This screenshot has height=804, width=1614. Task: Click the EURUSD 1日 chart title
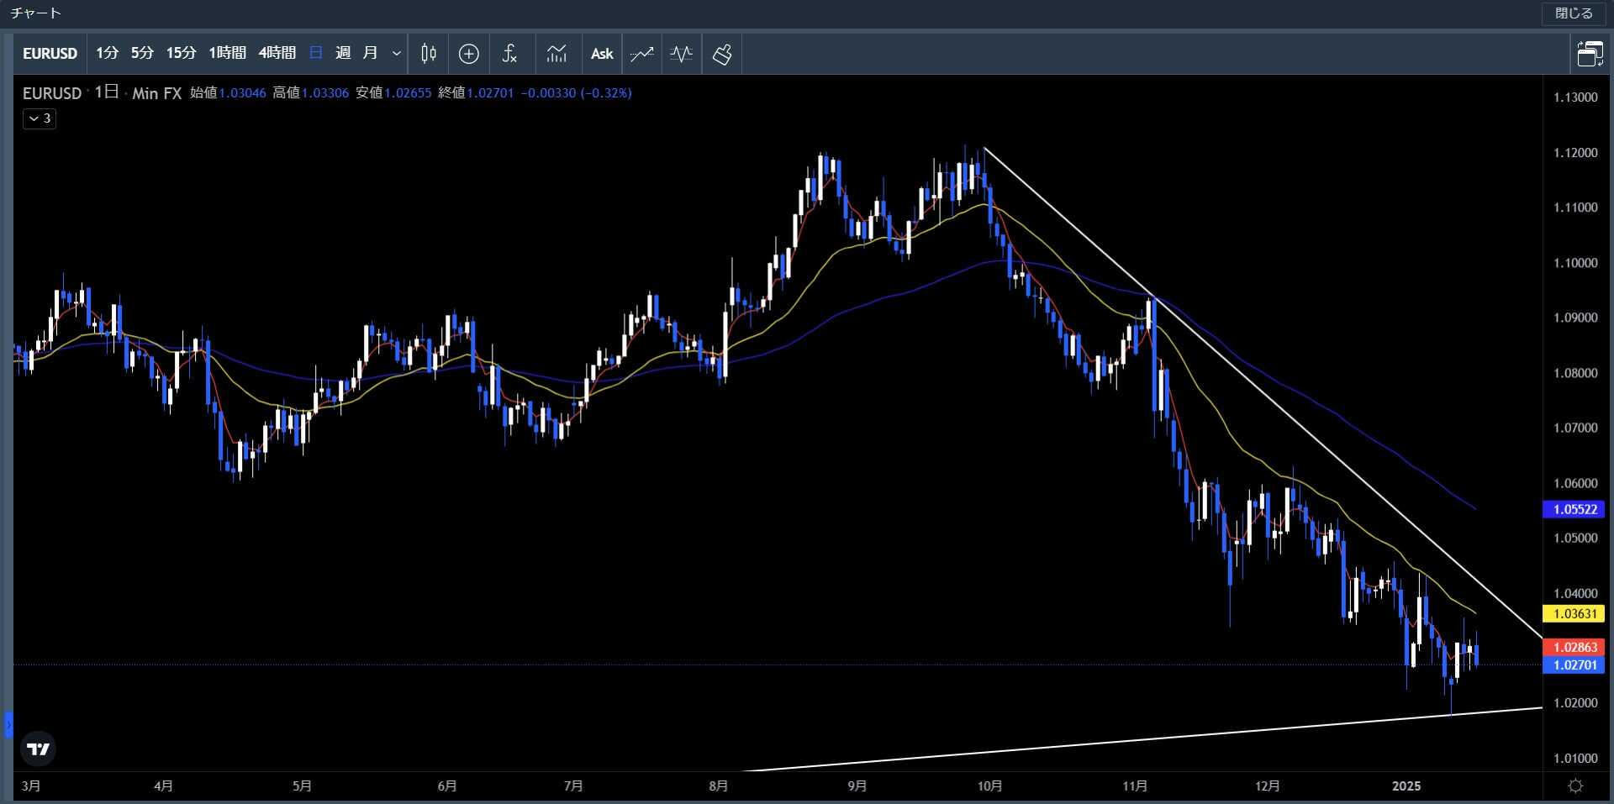(x=71, y=93)
